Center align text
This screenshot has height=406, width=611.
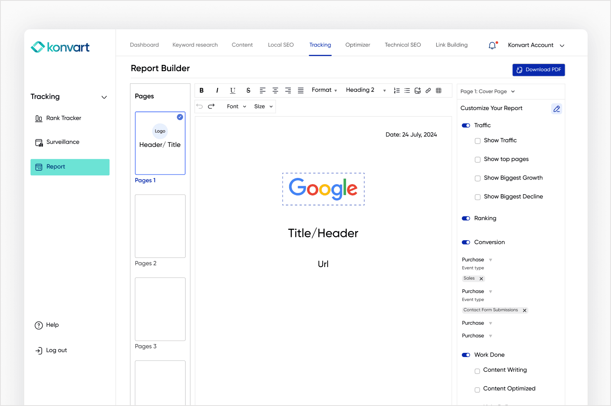pyautogui.click(x=275, y=90)
